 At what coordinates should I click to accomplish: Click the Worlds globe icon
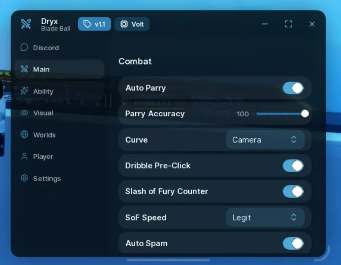click(24, 134)
